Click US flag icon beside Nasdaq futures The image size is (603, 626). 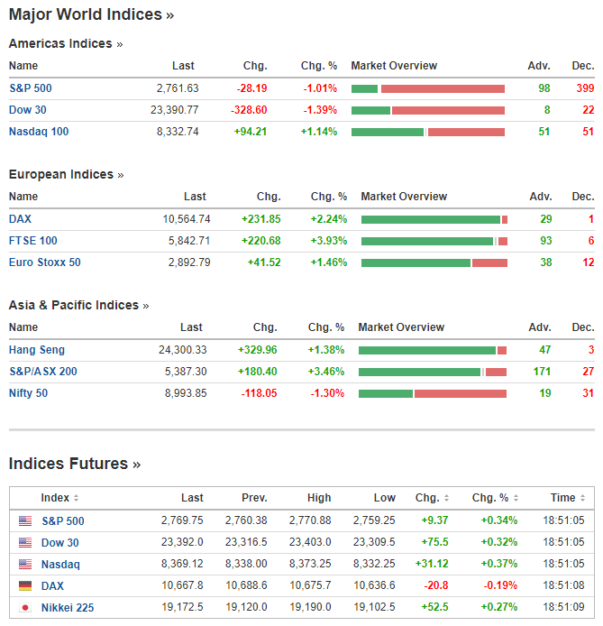pyautogui.click(x=25, y=564)
